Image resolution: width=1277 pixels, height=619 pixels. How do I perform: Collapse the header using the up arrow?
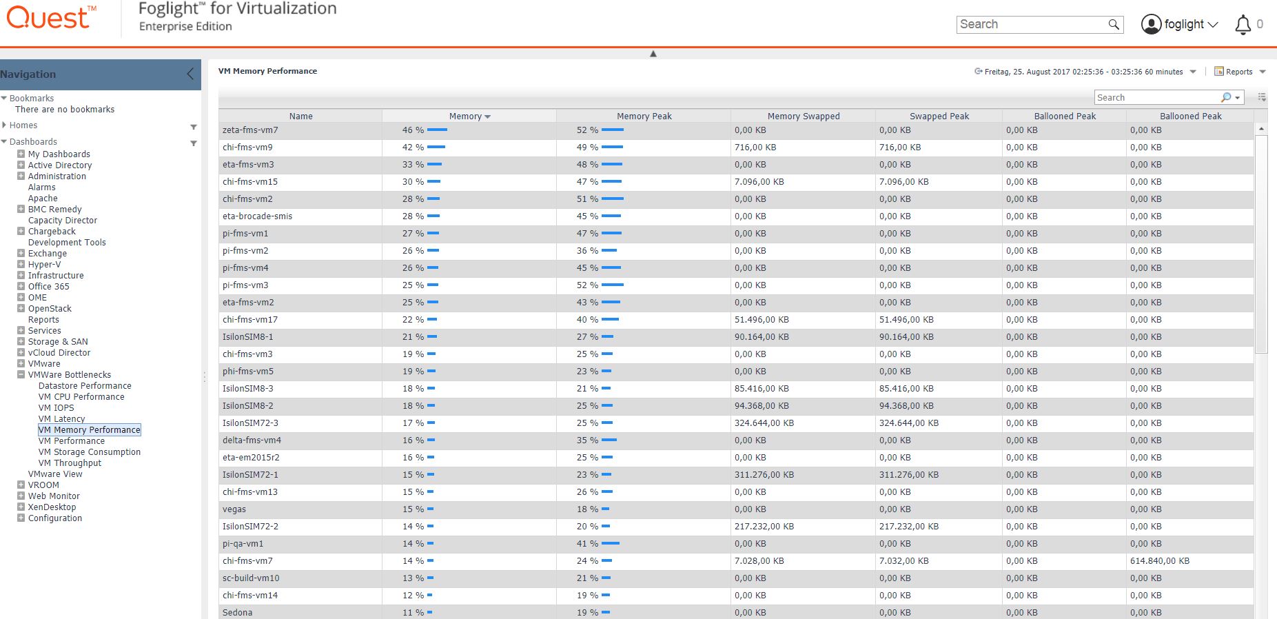pos(653,54)
